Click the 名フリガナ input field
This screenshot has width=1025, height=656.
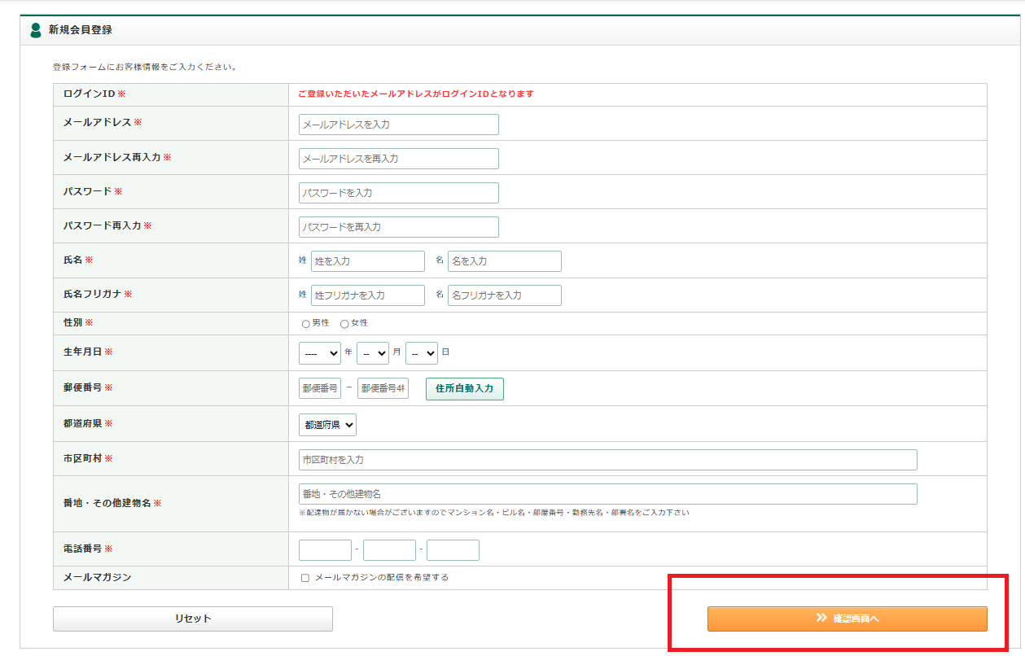pos(504,295)
